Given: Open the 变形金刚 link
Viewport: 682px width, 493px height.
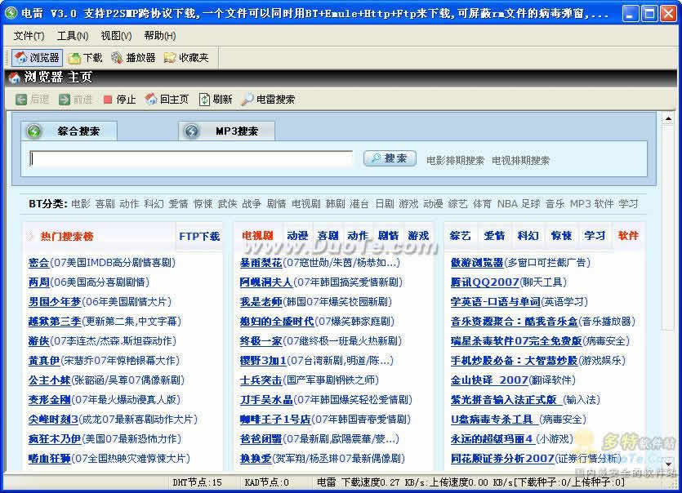Looking at the screenshot, I should pyautogui.click(x=50, y=399).
